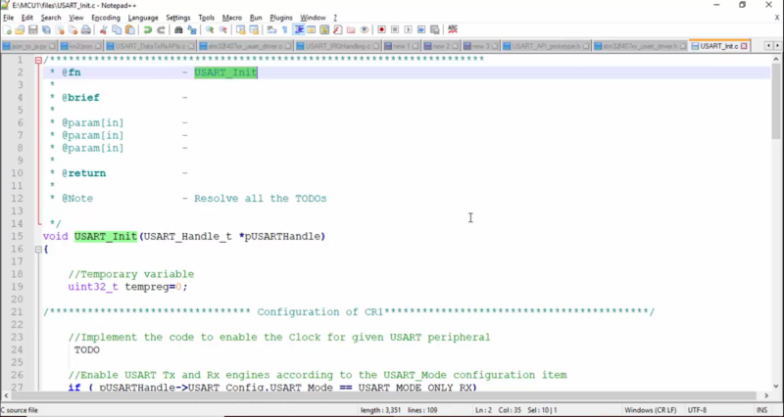Start macro recording with the red record icon
Viewport: 784px width, 417px height.
coord(381,30)
